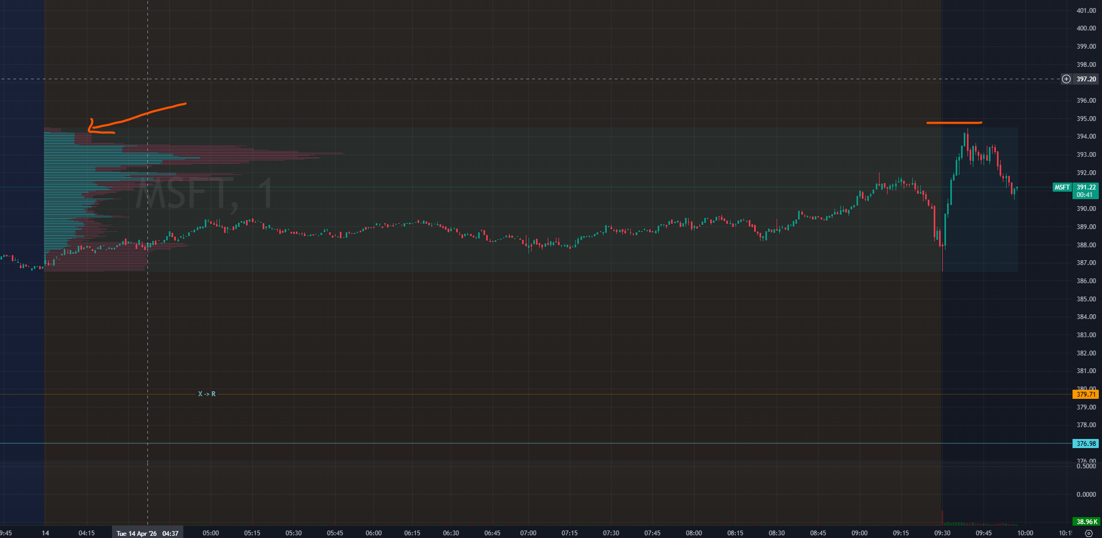
Task: Select the short orange line above session high
Action: pos(954,123)
